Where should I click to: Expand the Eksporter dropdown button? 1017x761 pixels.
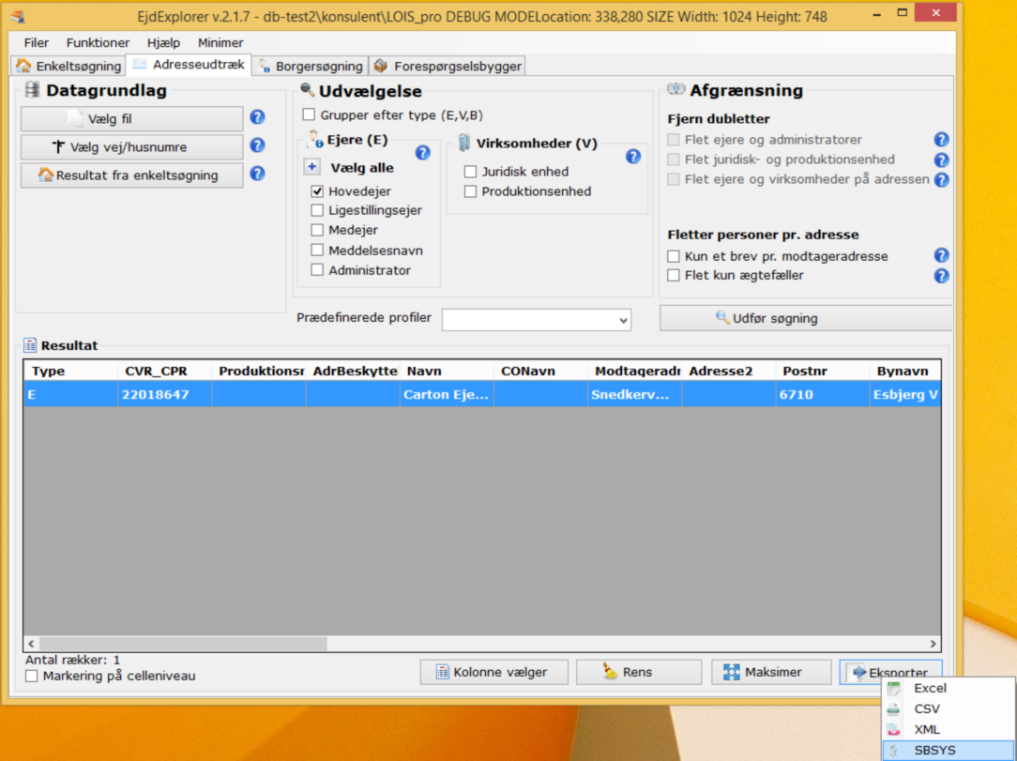click(x=890, y=672)
